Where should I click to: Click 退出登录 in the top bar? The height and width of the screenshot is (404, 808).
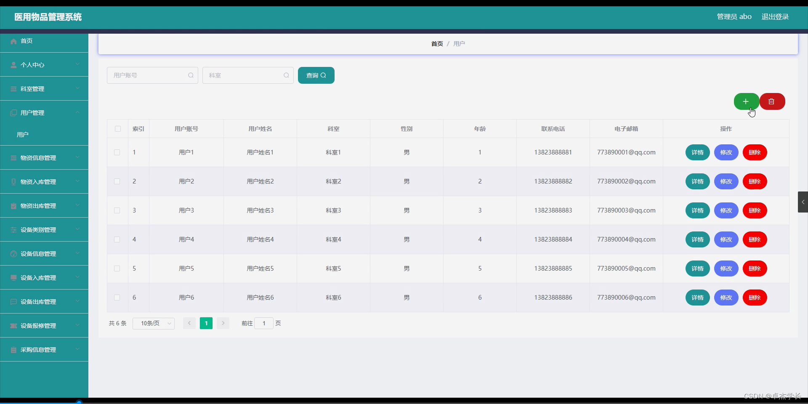[775, 17]
